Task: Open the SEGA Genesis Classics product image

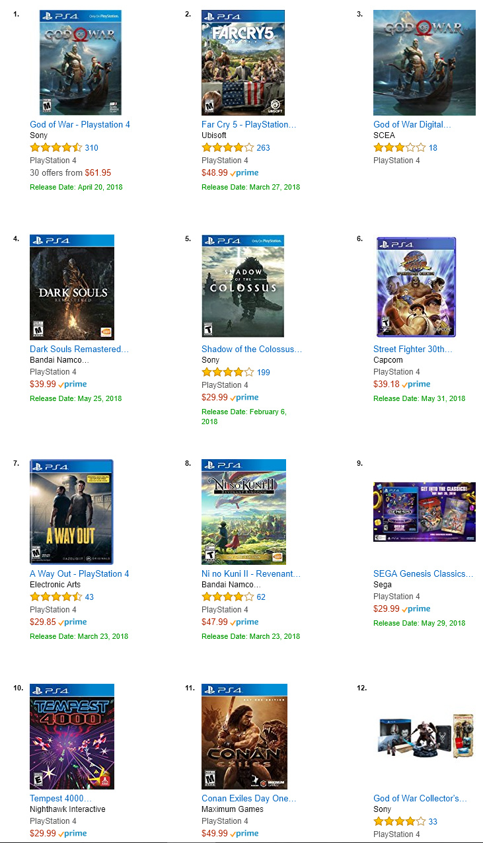Action: 424,512
